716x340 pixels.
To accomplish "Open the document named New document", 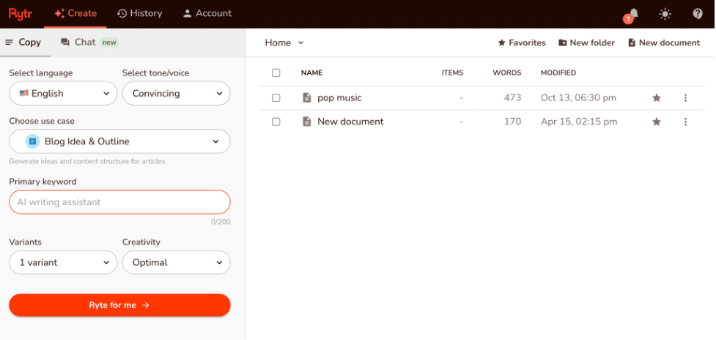I will (x=350, y=122).
